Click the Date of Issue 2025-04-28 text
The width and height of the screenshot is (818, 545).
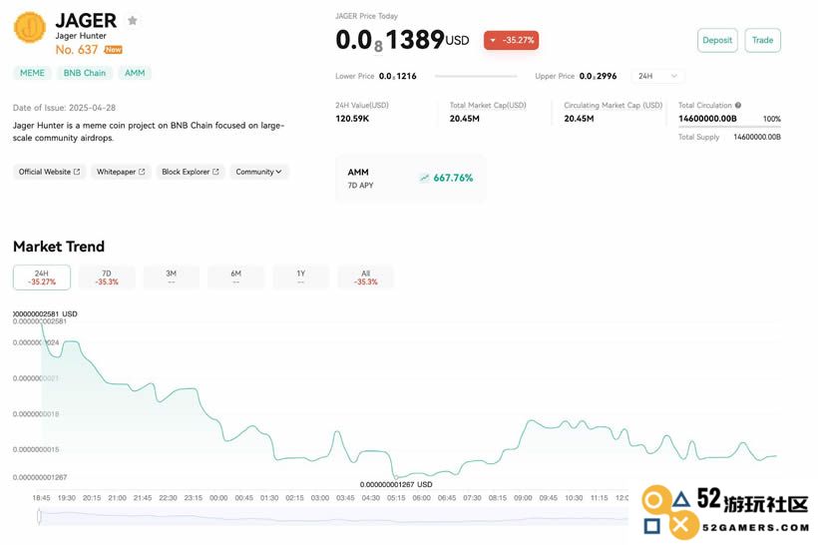point(64,108)
